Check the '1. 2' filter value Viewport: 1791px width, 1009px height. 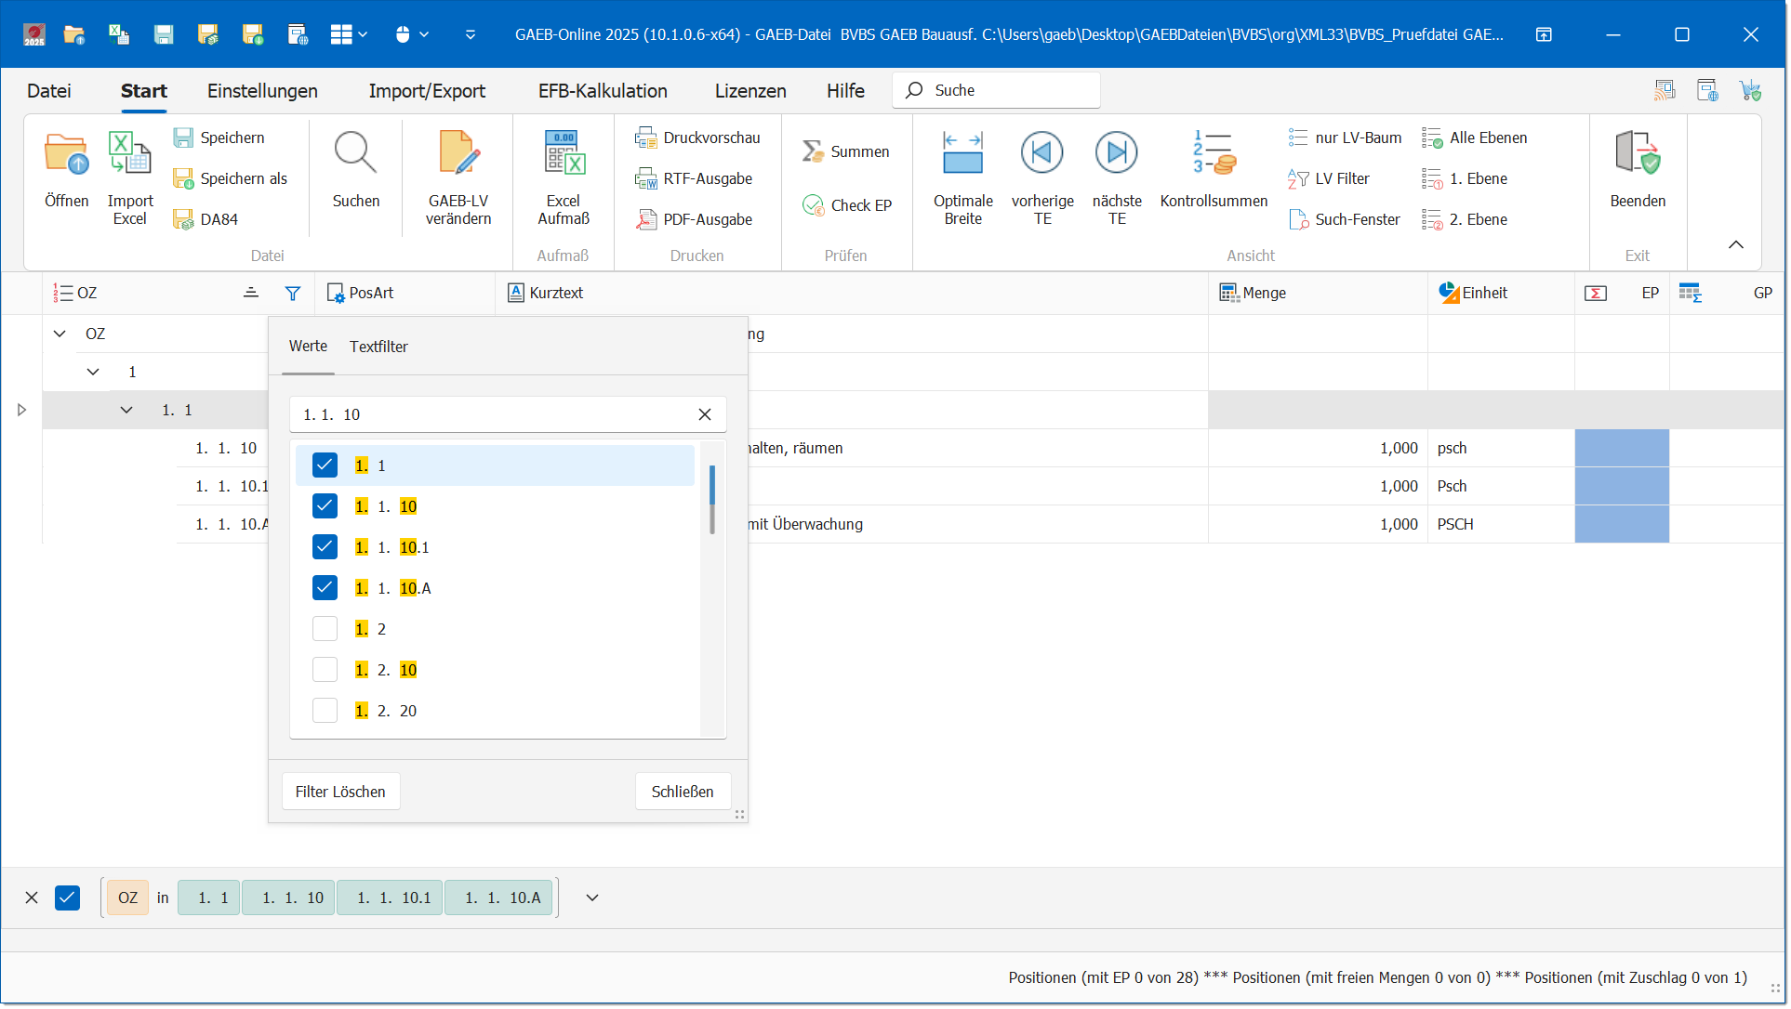[325, 629]
